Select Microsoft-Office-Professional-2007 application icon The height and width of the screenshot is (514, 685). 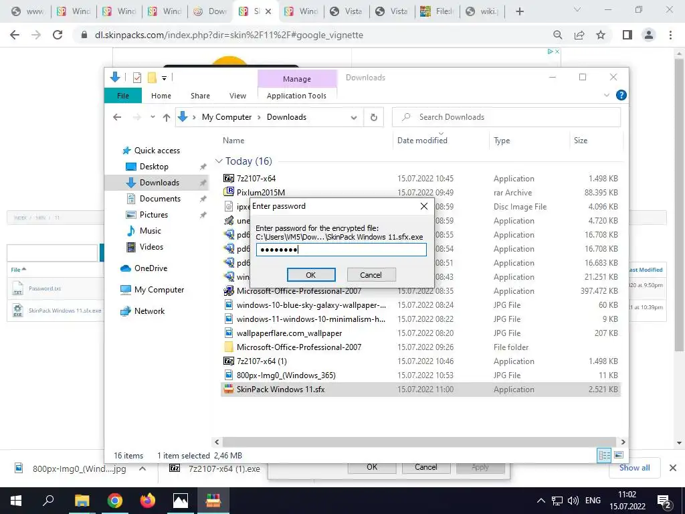(x=229, y=291)
